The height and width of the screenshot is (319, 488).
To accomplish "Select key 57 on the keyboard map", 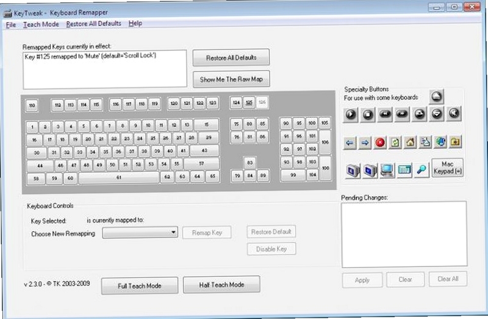I will (x=201, y=163).
